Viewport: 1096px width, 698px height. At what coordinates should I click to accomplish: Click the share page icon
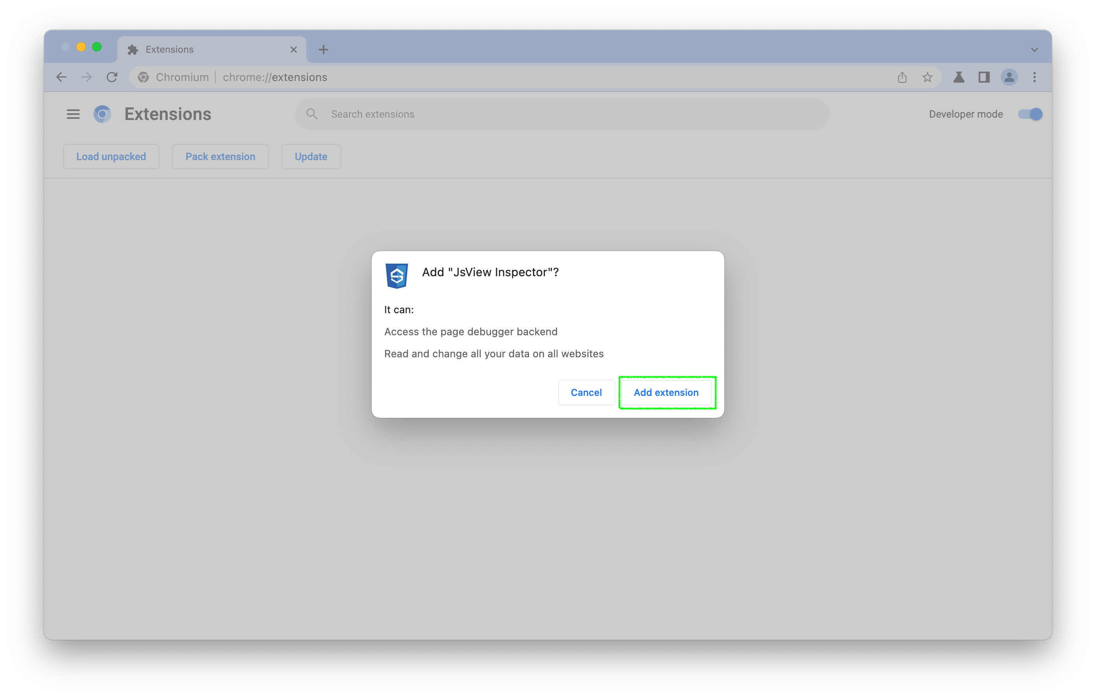point(902,78)
